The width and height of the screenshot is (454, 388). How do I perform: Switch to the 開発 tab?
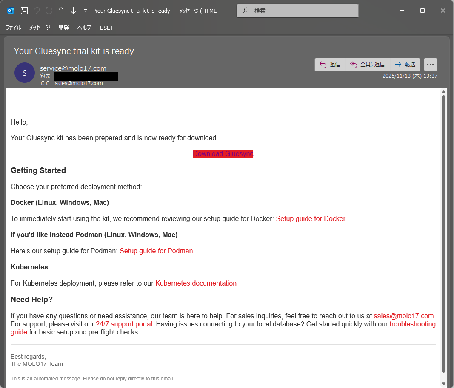64,28
